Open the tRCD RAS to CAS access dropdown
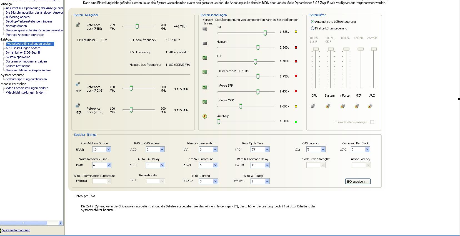Viewport: 460px width, 236px height. click(x=162, y=149)
